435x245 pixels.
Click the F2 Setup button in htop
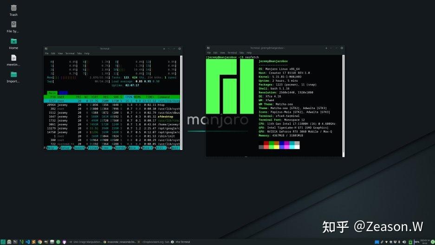(64, 148)
